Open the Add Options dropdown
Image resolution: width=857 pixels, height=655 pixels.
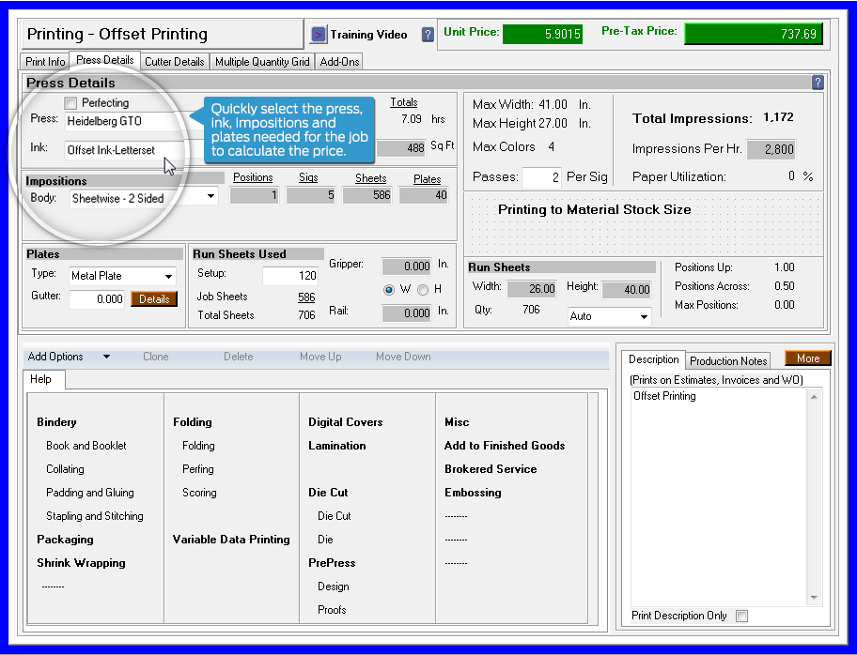point(105,357)
